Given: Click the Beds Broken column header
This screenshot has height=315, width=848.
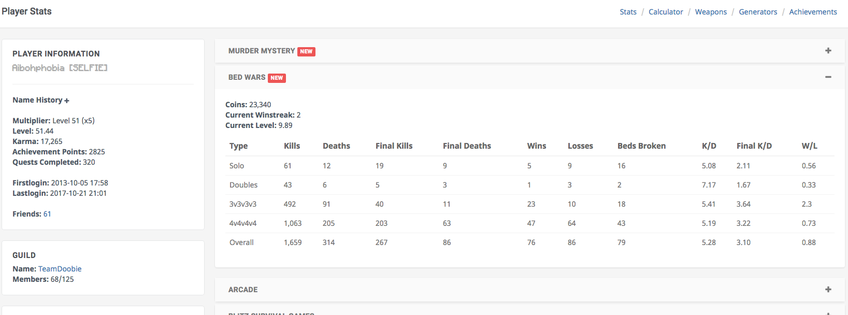Looking at the screenshot, I should [x=641, y=146].
